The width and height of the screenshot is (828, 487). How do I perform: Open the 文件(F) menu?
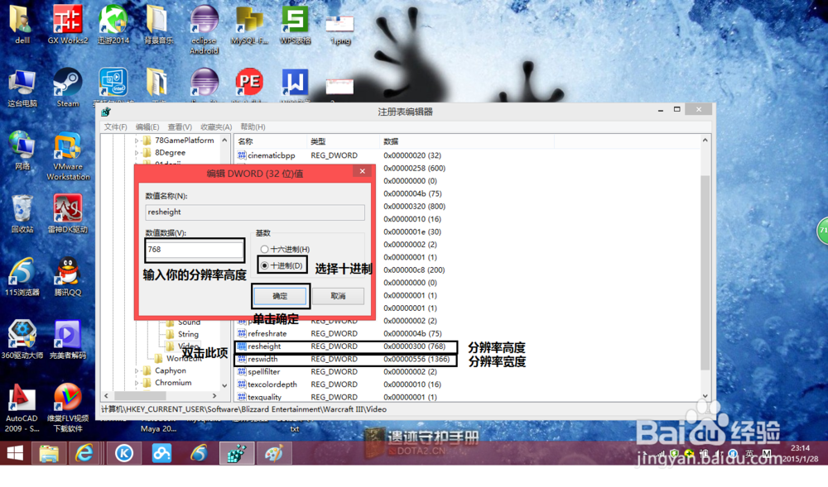(115, 127)
